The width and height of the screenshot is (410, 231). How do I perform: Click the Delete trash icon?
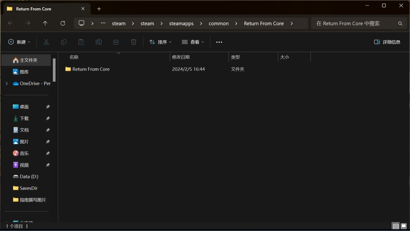click(133, 42)
